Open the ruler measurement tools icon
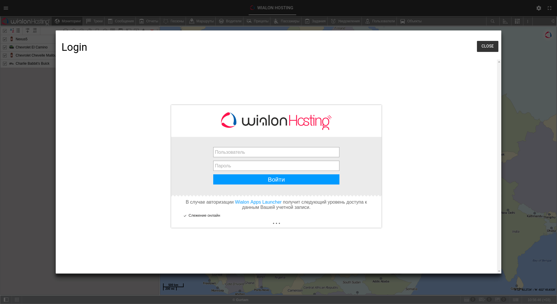557x304 pixels. (x=505, y=21)
